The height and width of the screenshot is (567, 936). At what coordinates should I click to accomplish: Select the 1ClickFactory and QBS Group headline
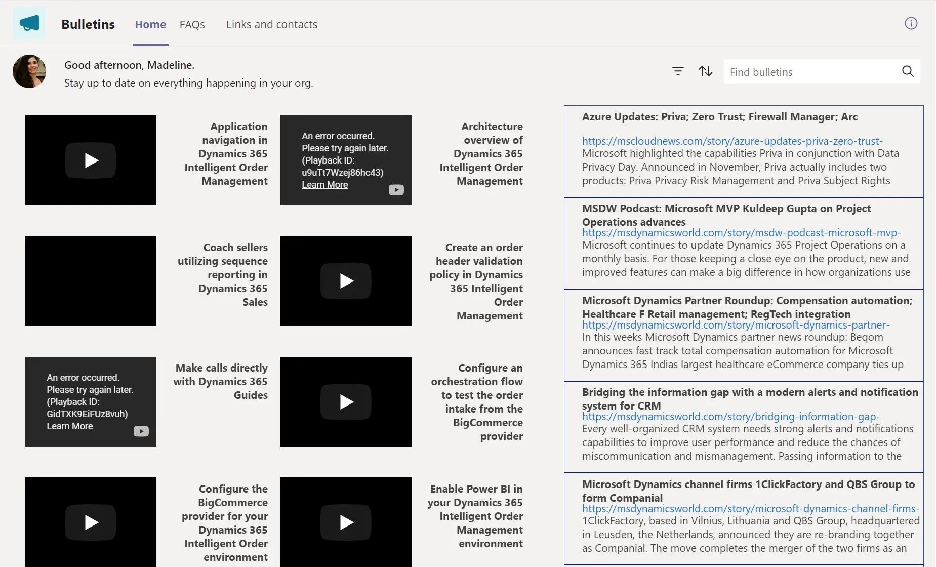tap(749, 491)
